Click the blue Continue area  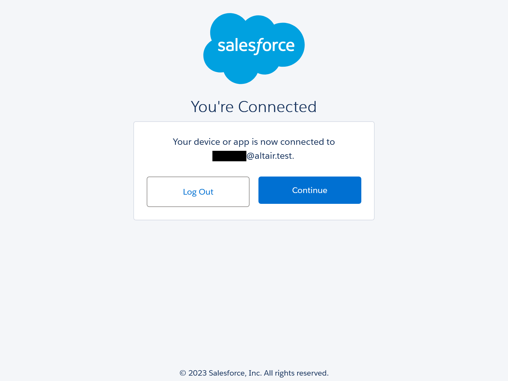[x=310, y=190]
